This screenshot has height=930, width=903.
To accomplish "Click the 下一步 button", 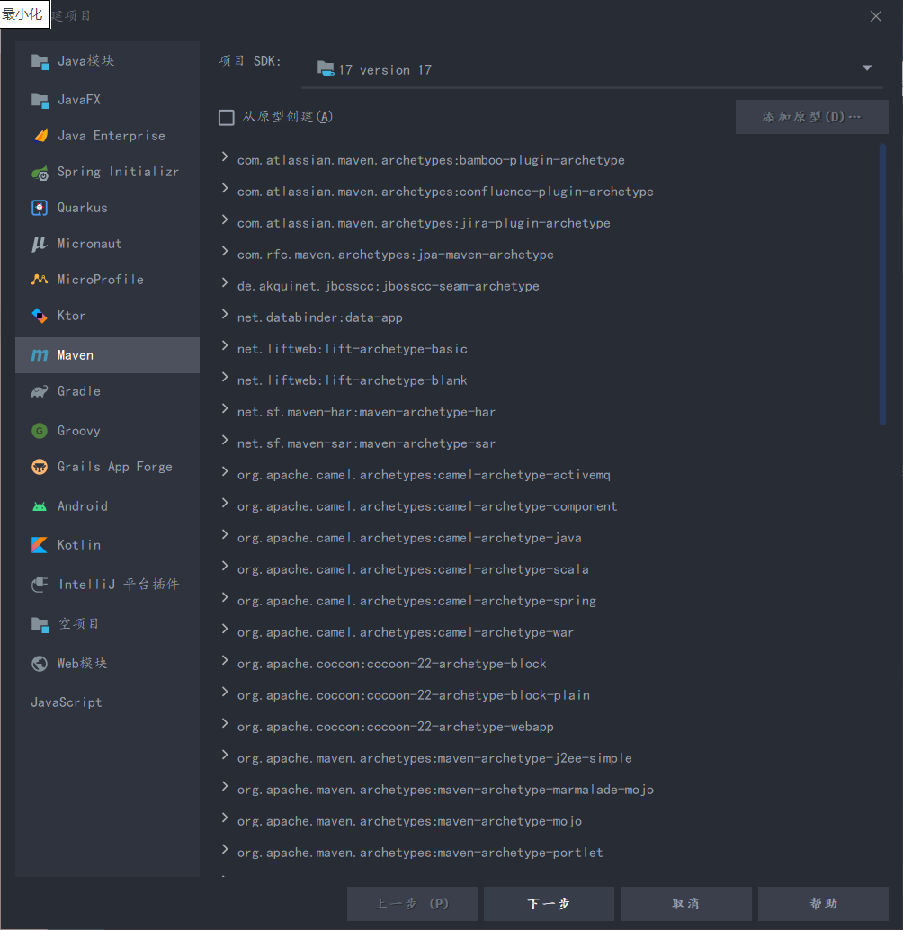I will [x=549, y=904].
